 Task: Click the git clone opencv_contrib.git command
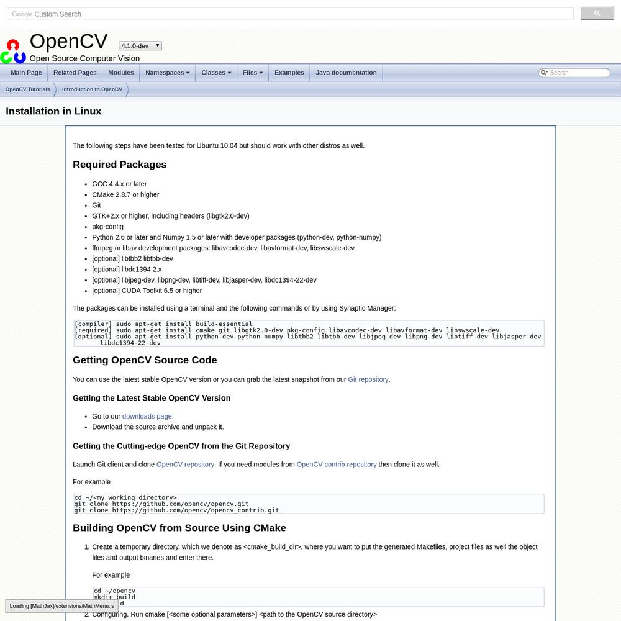[x=176, y=510]
